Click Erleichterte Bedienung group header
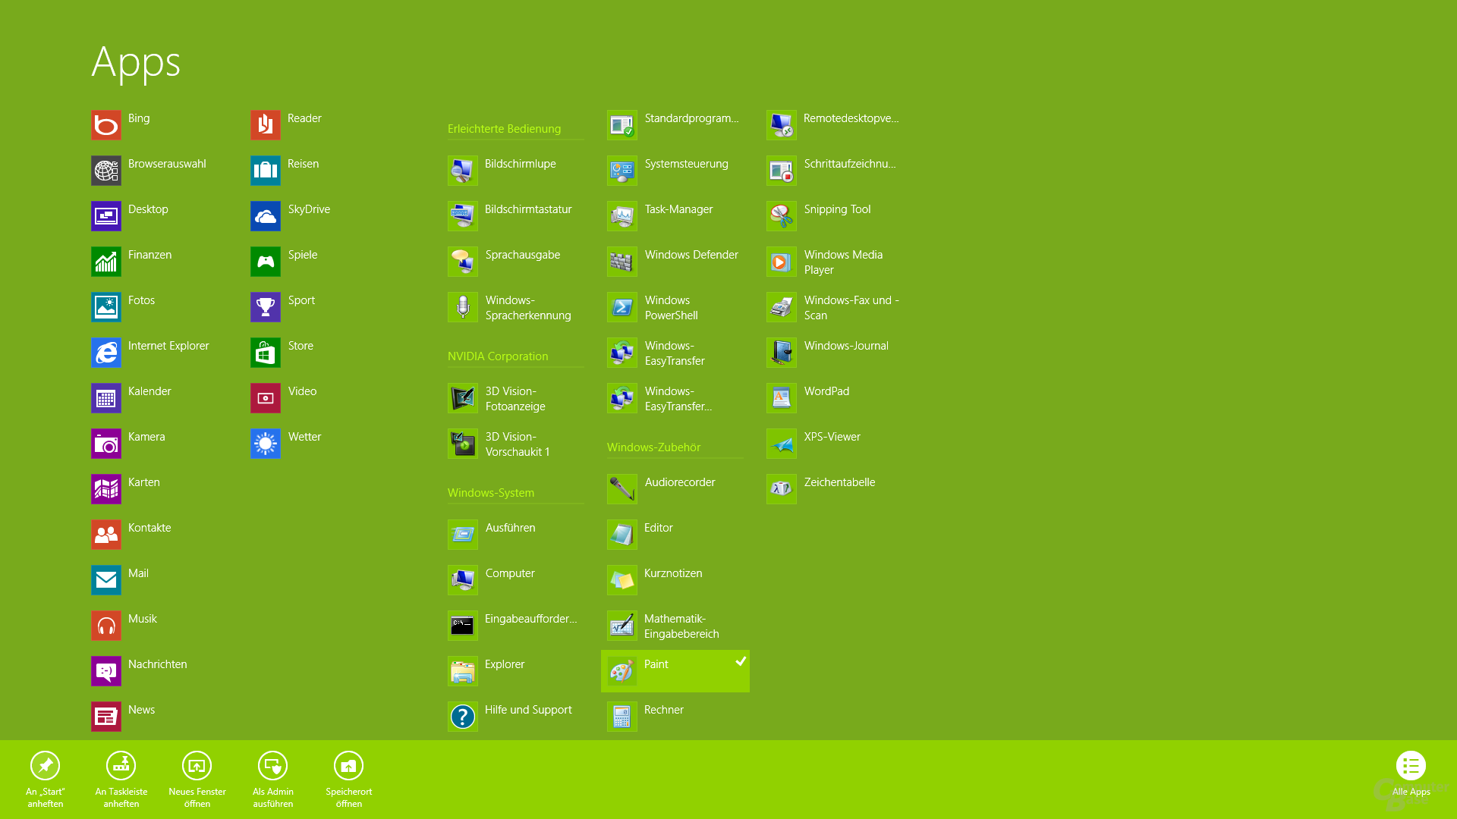 [x=504, y=129]
